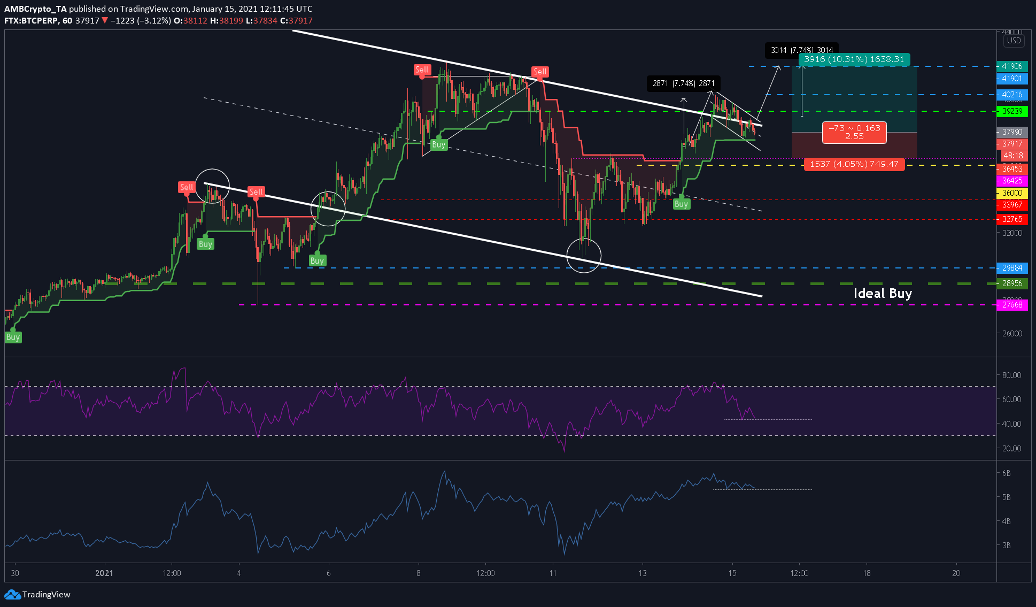The width and height of the screenshot is (1036, 607).
Task: Click the red 32765 price label
Action: tap(1012, 219)
